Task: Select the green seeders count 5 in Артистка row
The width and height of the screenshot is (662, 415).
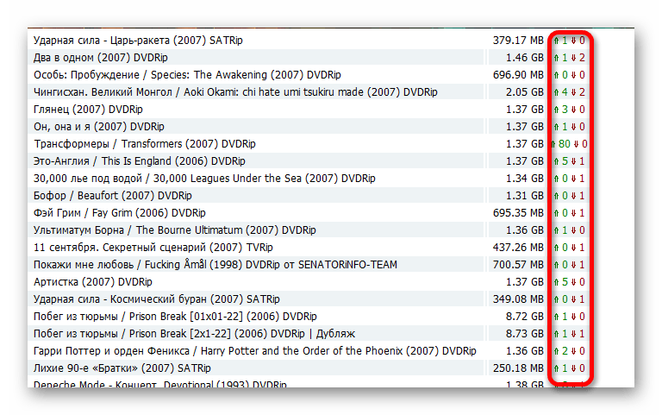Action: pyautogui.click(x=565, y=282)
